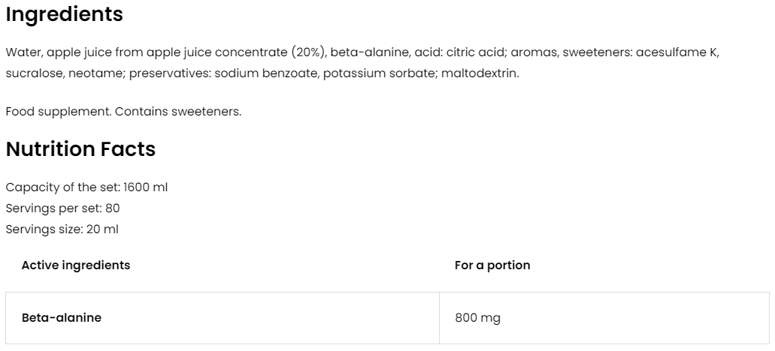Click the Nutrition Facts heading

(80, 149)
